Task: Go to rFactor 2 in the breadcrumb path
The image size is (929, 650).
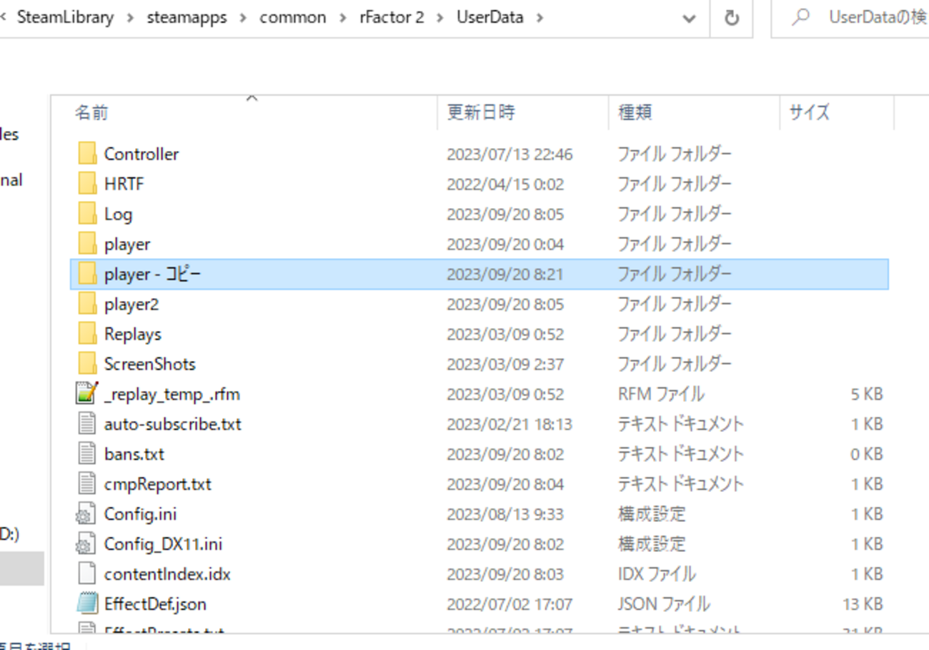Action: 392,17
